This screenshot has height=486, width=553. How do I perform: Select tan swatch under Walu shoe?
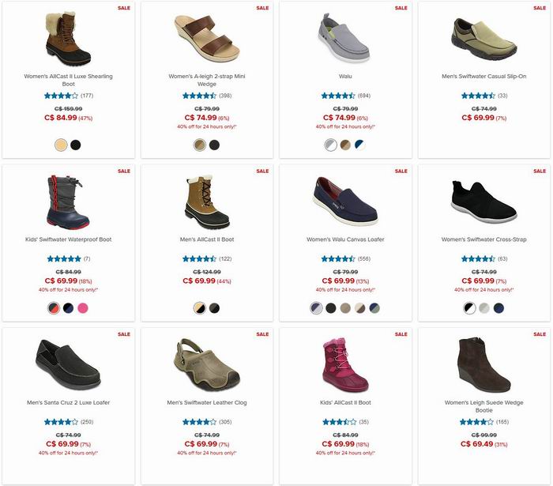[x=345, y=145]
